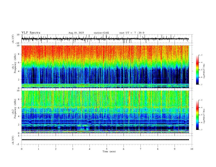The width and height of the screenshot is (216, 167).
Task: Click the "VLF Spectra" plot title
Action: [31, 33]
